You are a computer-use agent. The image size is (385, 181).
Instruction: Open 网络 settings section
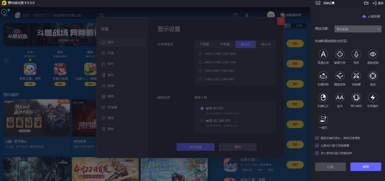click(x=122, y=96)
